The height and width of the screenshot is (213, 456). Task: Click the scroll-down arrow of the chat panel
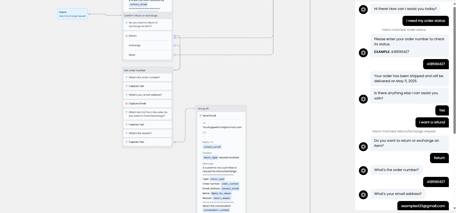[454, 208]
